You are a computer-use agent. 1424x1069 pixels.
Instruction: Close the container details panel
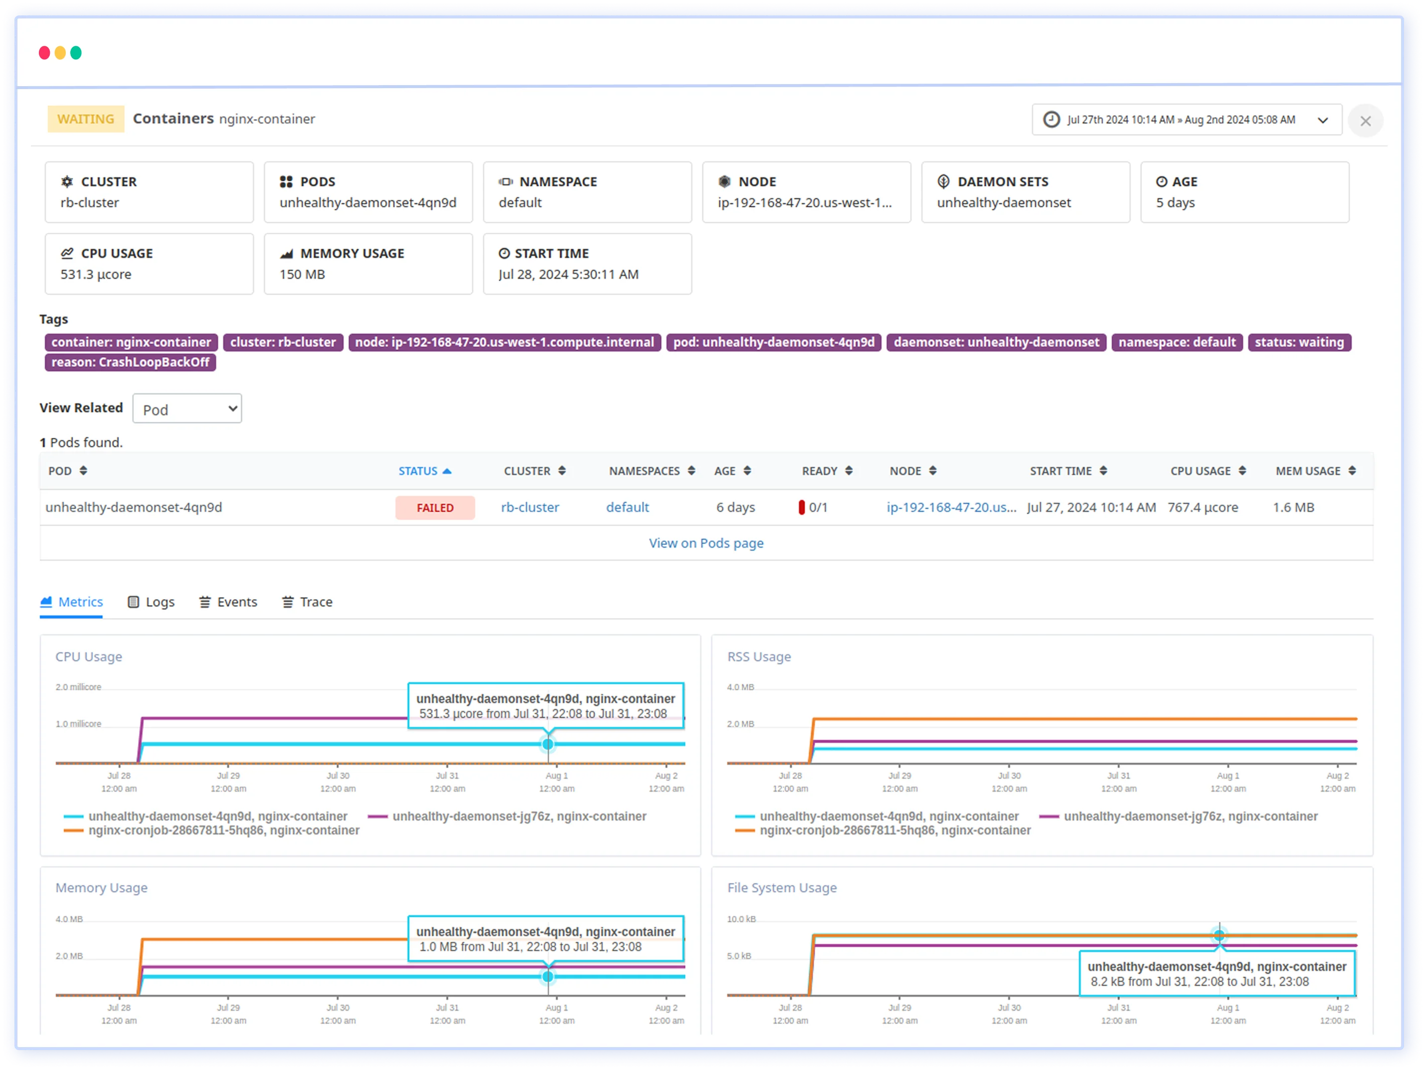pyautogui.click(x=1365, y=120)
